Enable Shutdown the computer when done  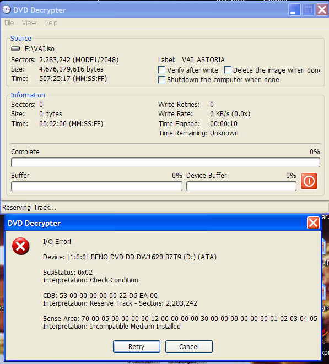point(161,80)
